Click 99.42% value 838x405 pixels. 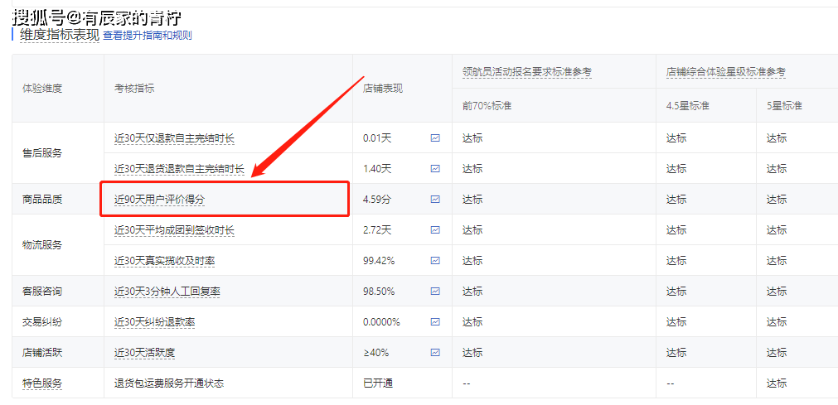[379, 261]
